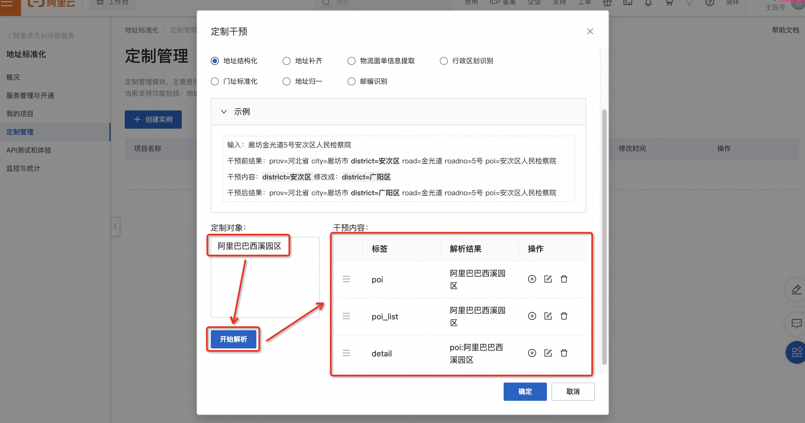
Task: Delete the poi_list row via trash icon
Action: [564, 316]
